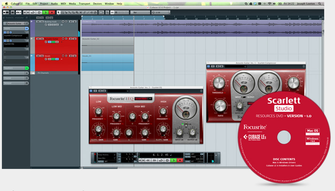Click the Stop button in top toolbar

tap(39, 12)
